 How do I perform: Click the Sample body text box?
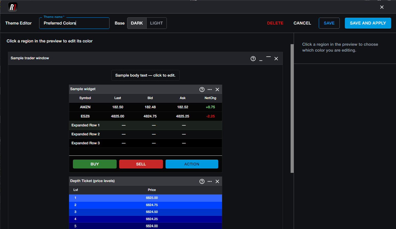(145, 75)
